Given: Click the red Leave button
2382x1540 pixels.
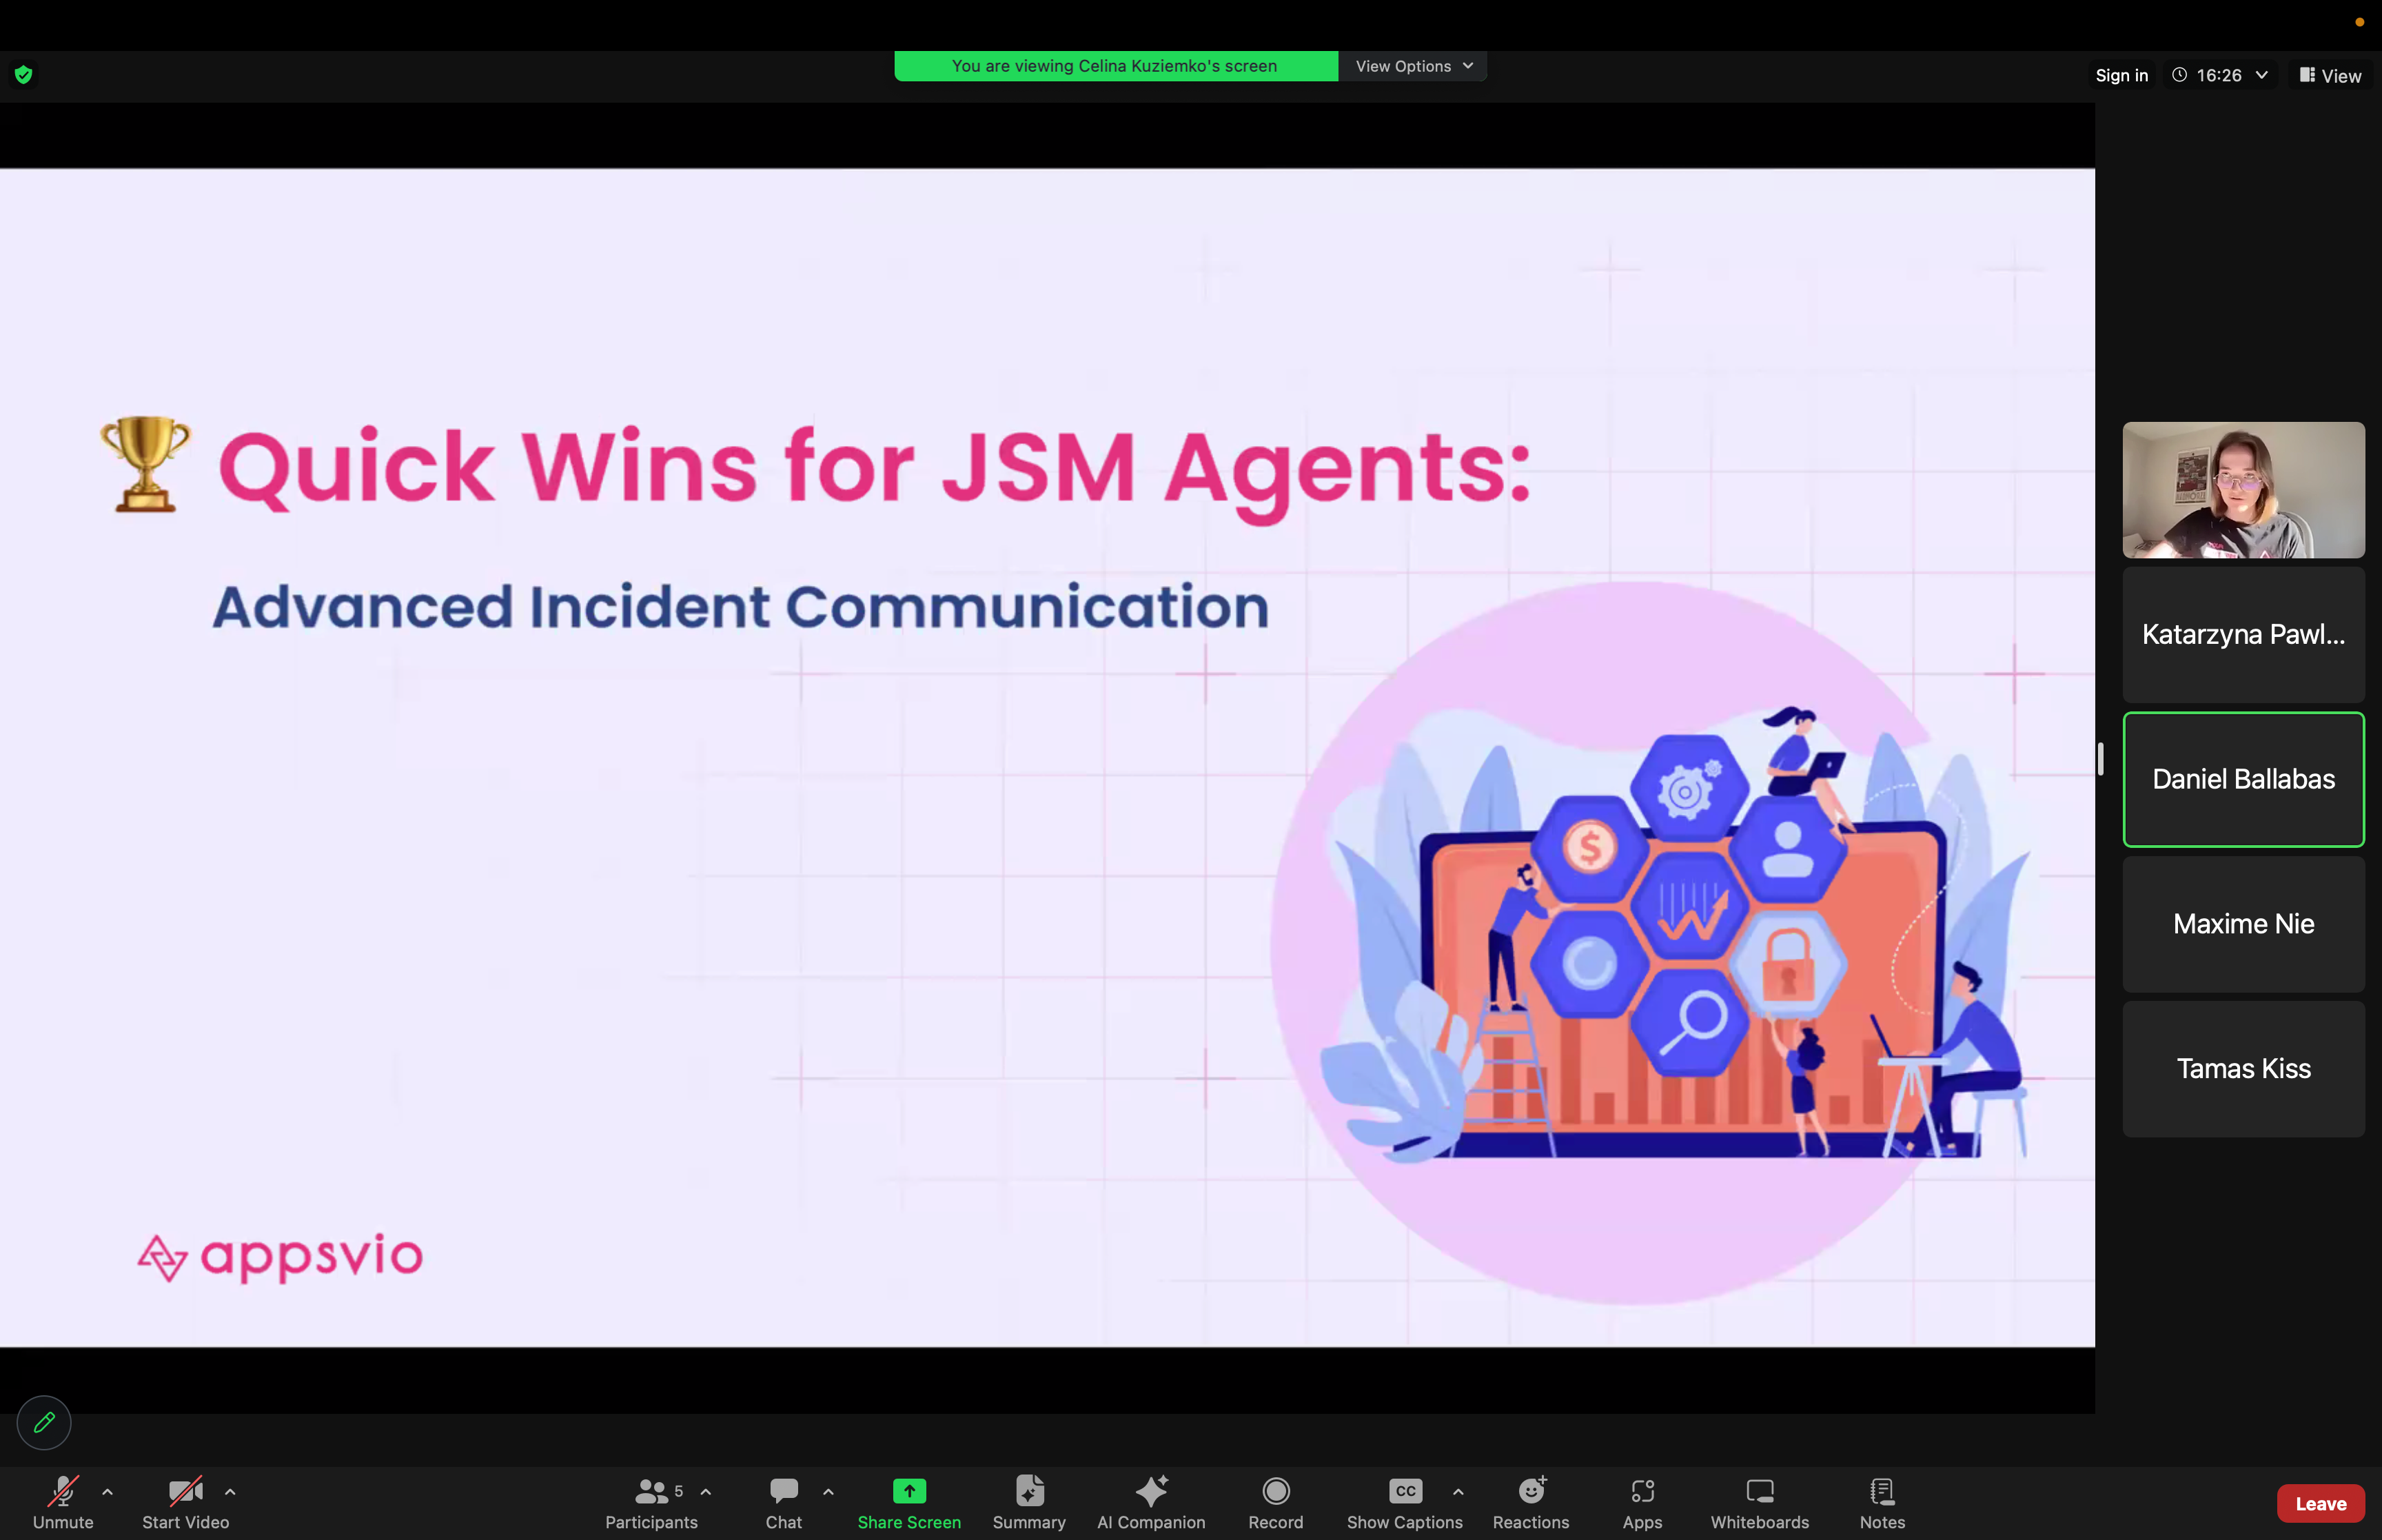Looking at the screenshot, I should (x=2319, y=1503).
